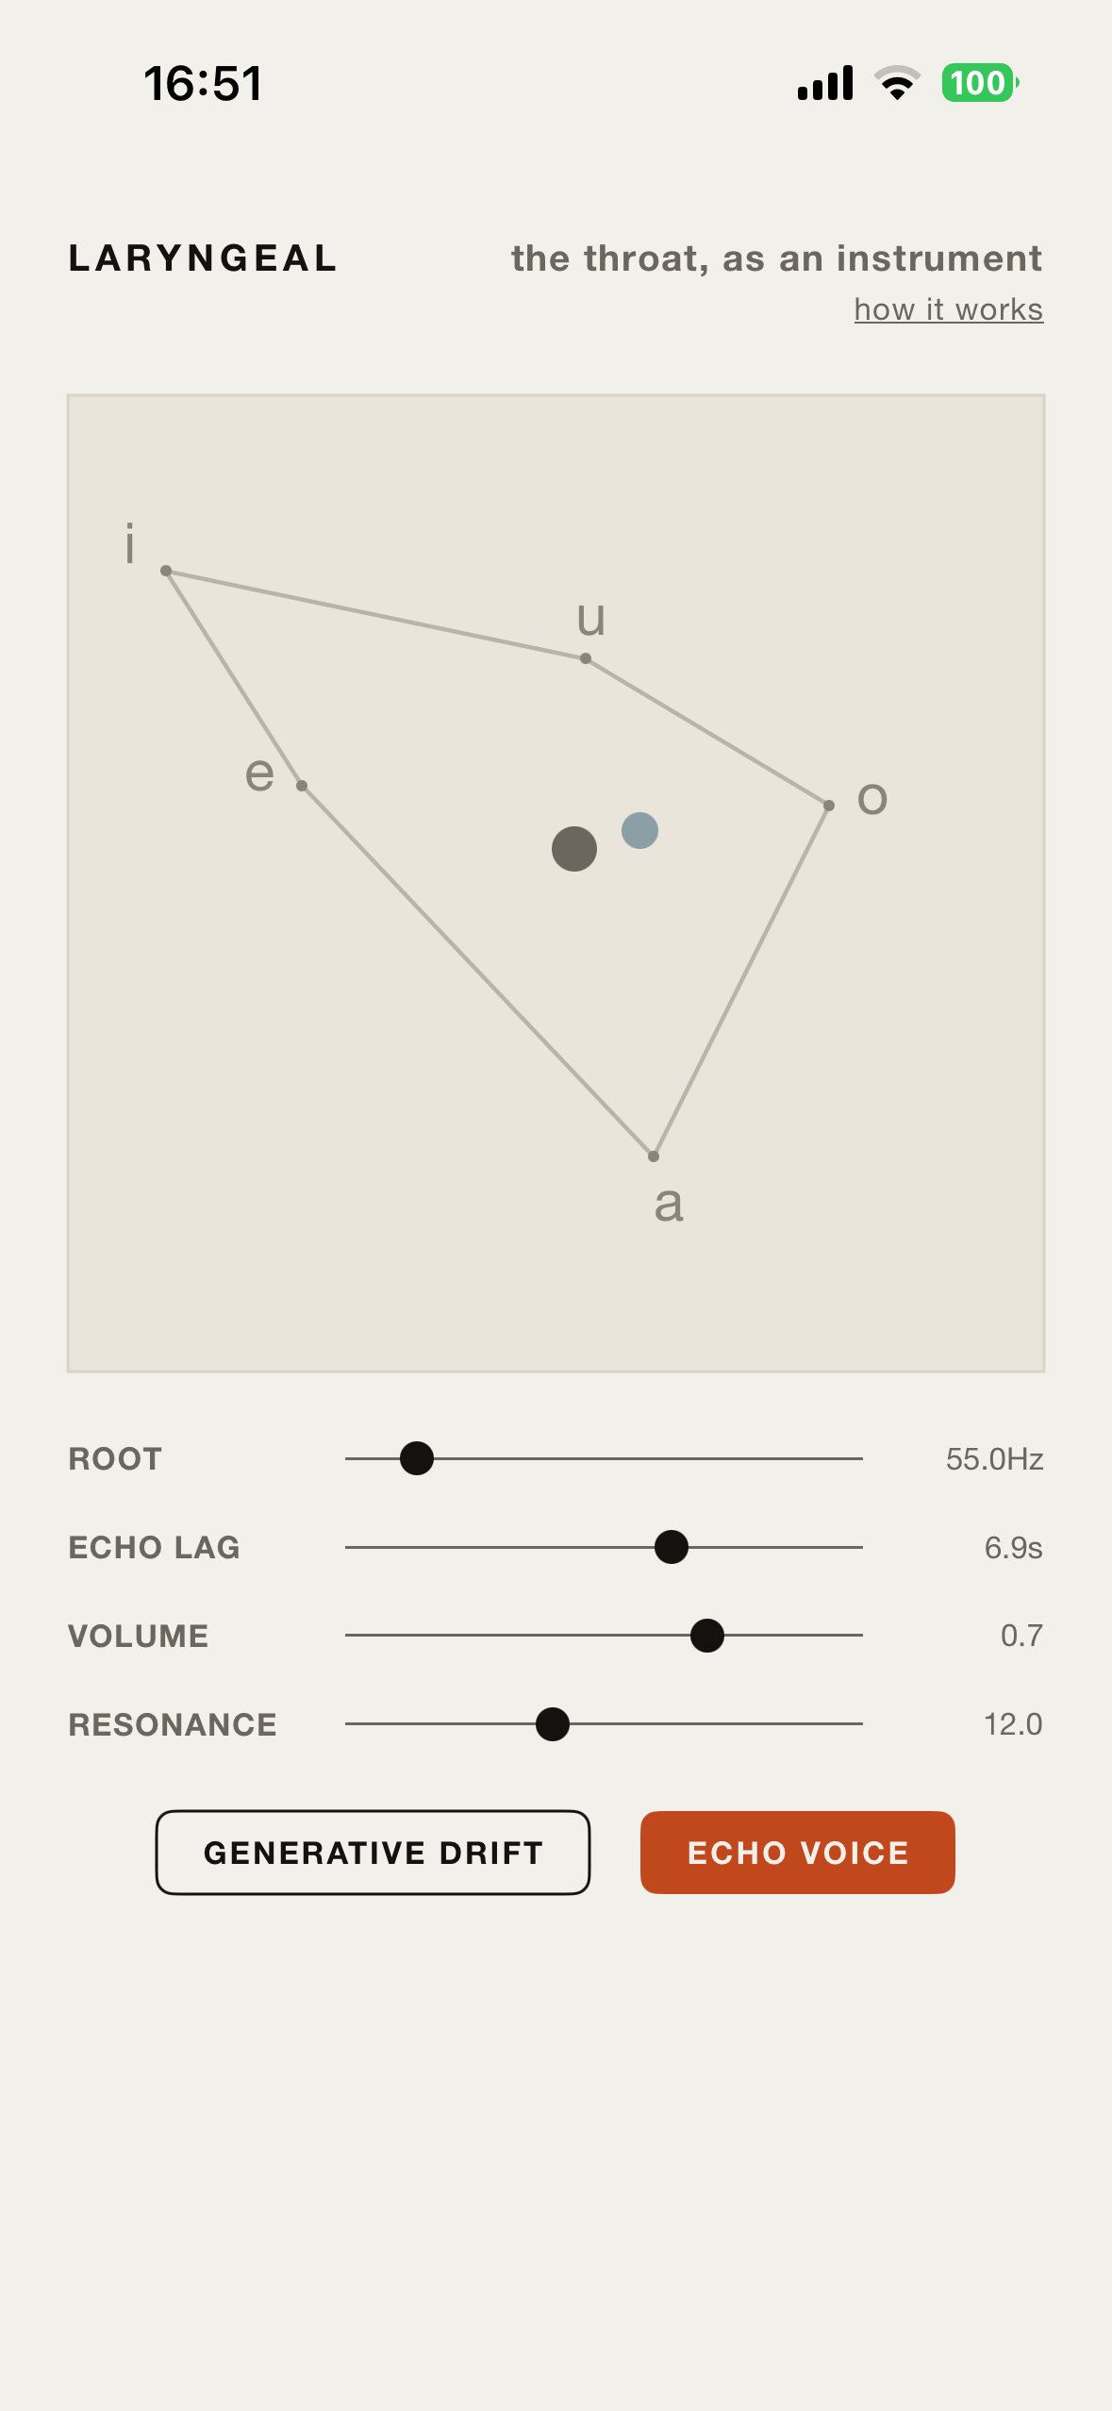Click the vowel point o

click(829, 806)
